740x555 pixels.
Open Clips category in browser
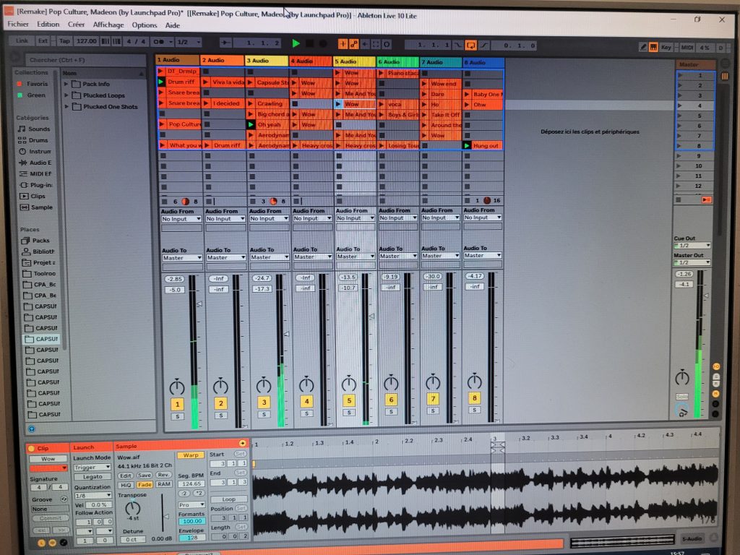coord(33,196)
